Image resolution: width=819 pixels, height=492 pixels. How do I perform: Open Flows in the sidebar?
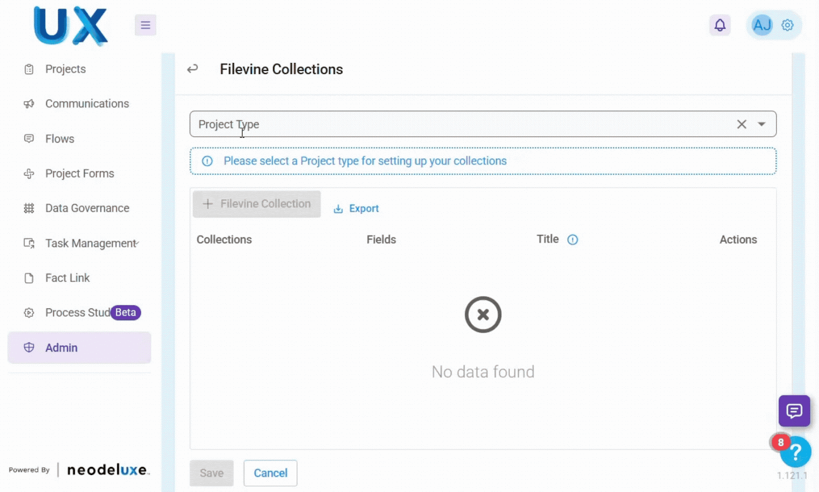tap(79, 139)
